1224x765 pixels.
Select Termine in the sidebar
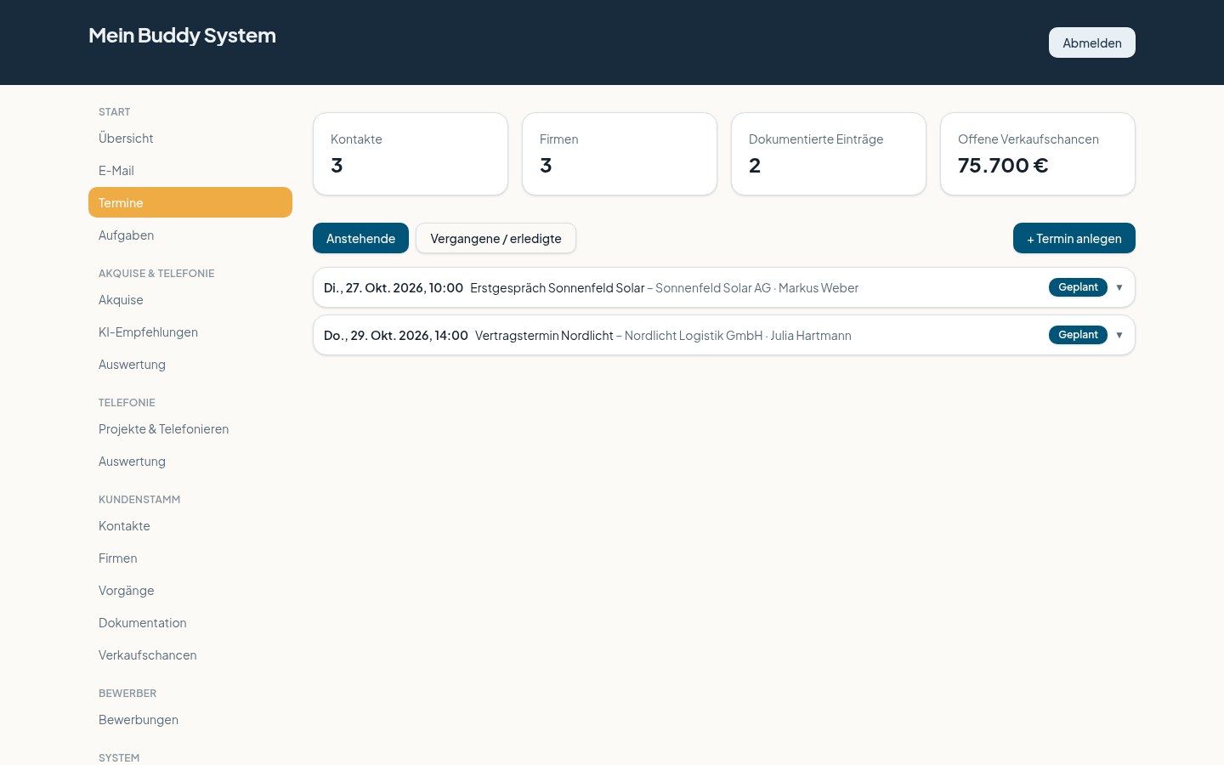[x=190, y=202]
